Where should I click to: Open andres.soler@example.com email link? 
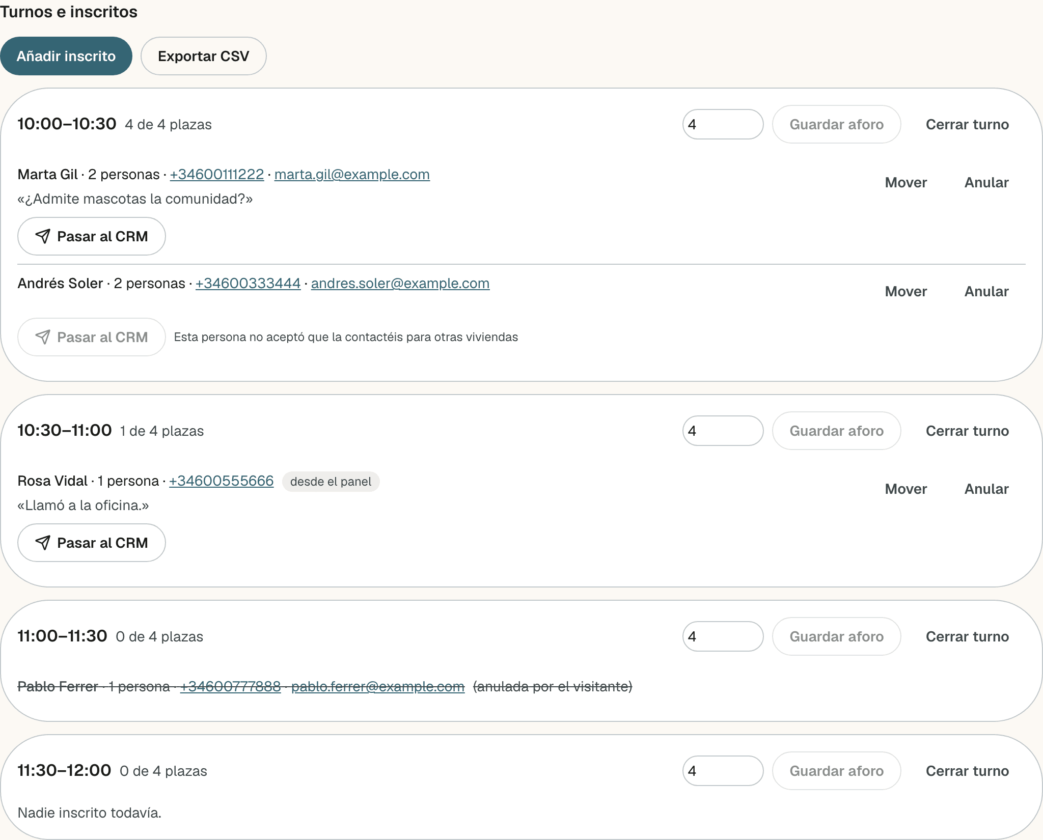click(400, 283)
